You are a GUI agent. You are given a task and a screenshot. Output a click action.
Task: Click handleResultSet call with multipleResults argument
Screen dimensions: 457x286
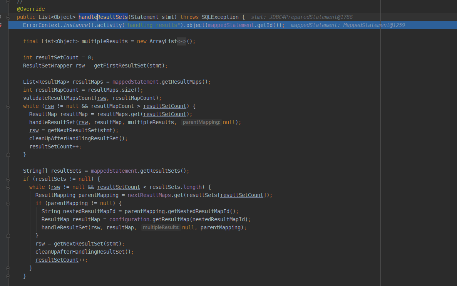coord(52,122)
